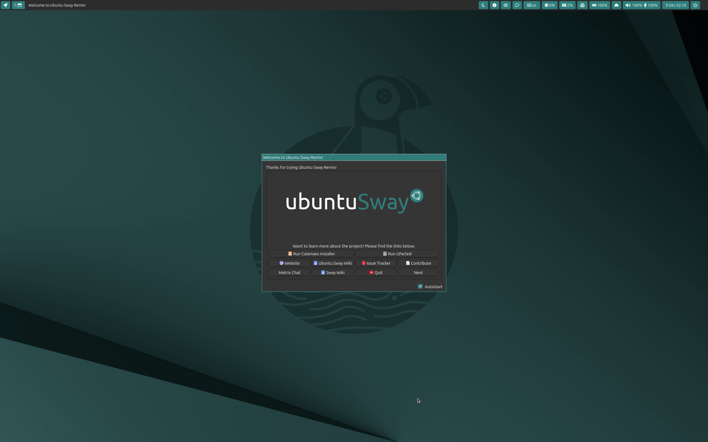Open the clock showing 9 Dec 02:10
The width and height of the screenshot is (708, 442).
pyautogui.click(x=676, y=5)
